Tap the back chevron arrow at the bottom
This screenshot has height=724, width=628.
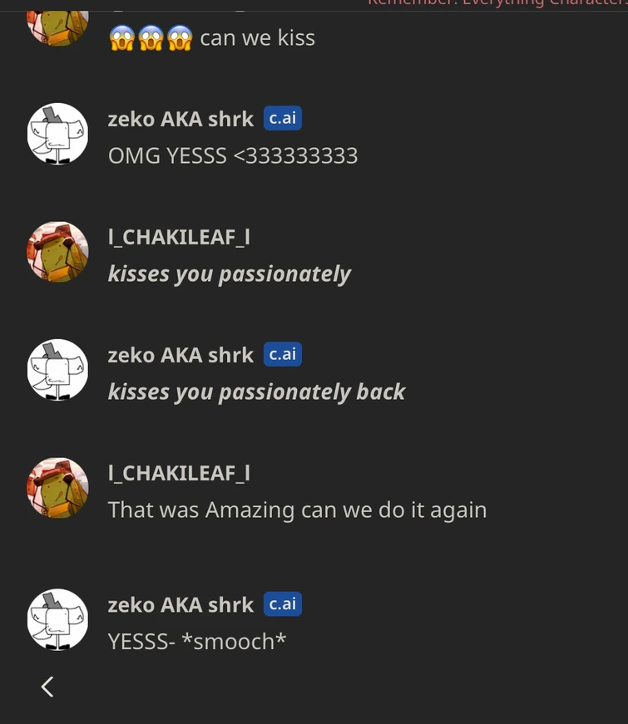pyautogui.click(x=47, y=687)
